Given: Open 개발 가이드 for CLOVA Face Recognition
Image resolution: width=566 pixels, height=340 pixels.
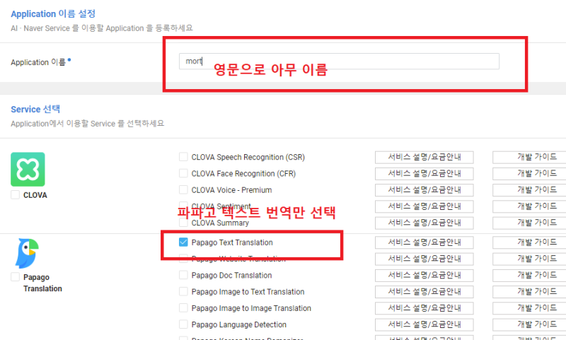Looking at the screenshot, I should [529, 173].
